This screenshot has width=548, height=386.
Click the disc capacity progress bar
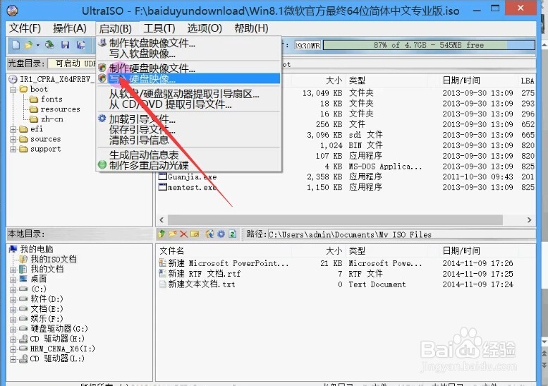pos(429,45)
